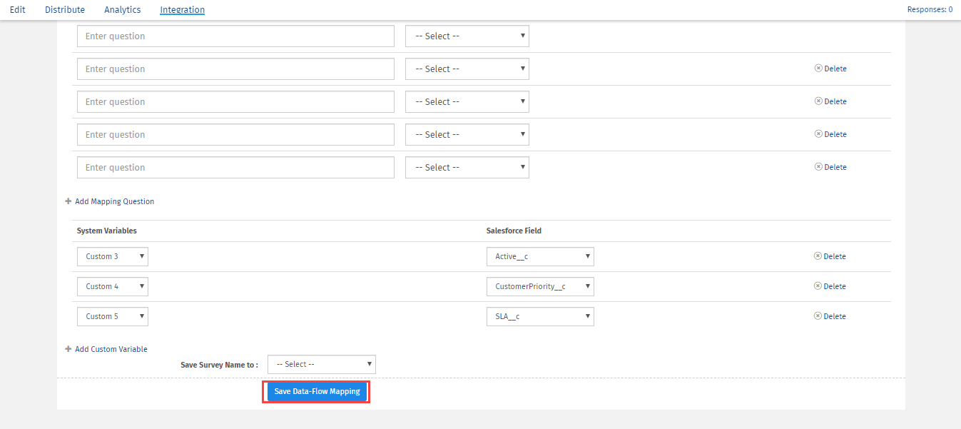Open the CustomerPriority__c field dropdown

pyautogui.click(x=539, y=286)
